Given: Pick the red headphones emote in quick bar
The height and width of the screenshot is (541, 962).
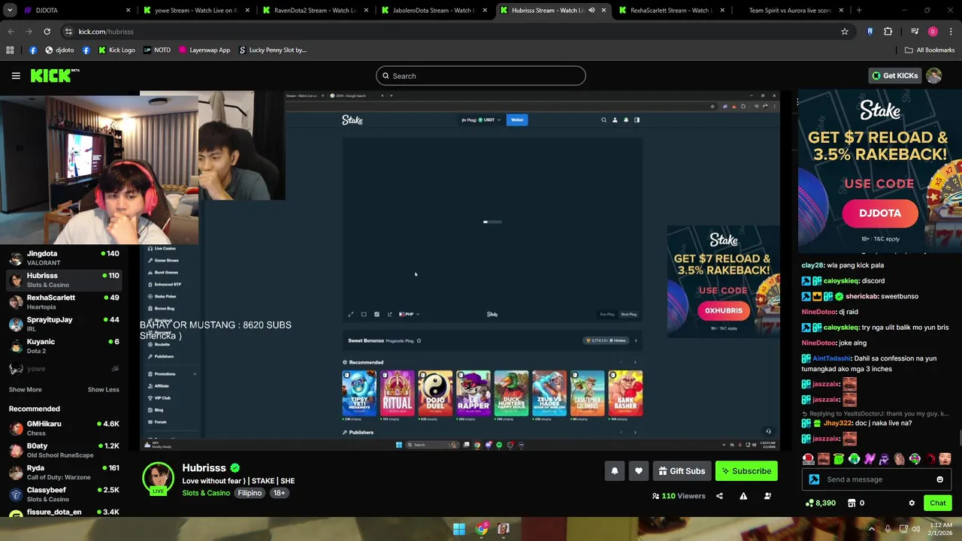Looking at the screenshot, I should [x=808, y=458].
